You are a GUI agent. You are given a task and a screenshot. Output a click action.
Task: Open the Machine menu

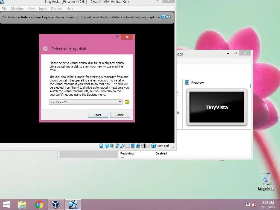[x=17, y=8]
